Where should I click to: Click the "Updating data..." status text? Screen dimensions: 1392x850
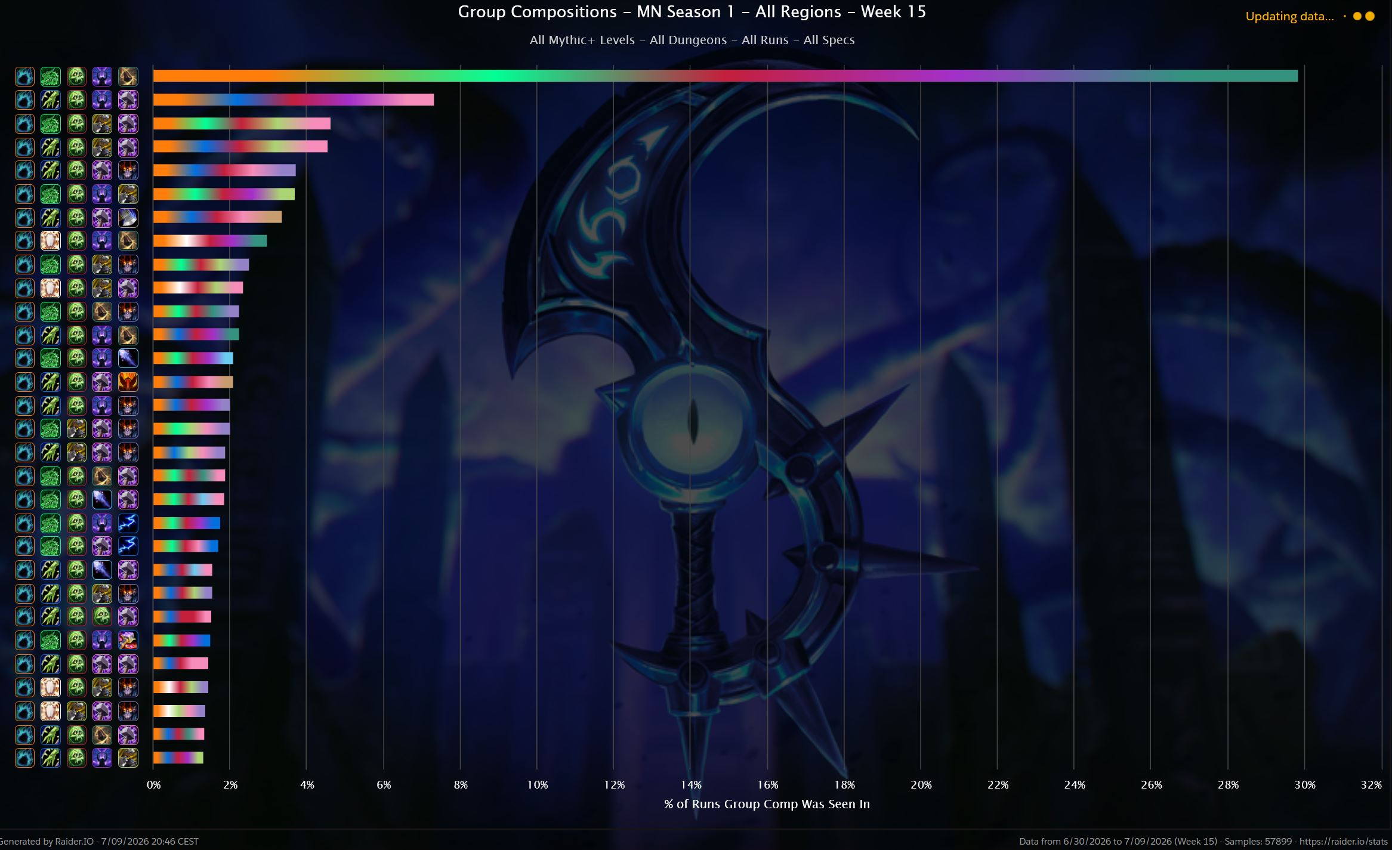pyautogui.click(x=1289, y=17)
